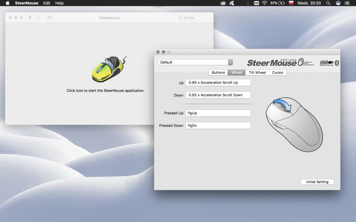Switch to the Cursor tab
The image size is (356, 222).
click(x=278, y=72)
